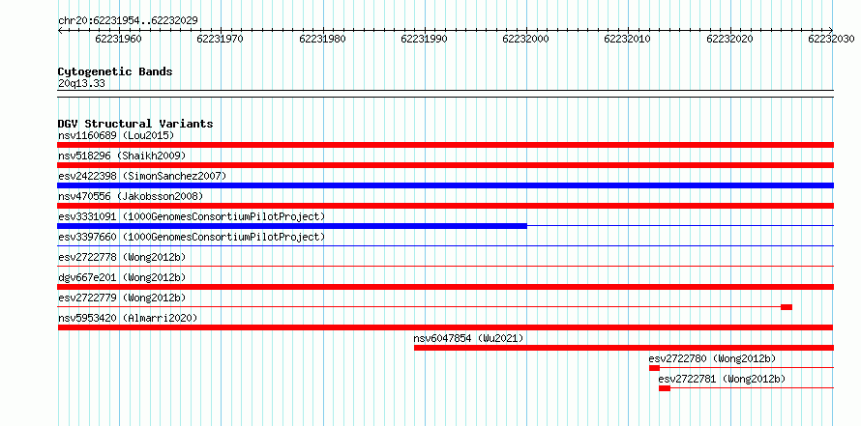The width and height of the screenshot is (861, 426).
Task: Click ruler position 62231980
Action: [322, 39]
